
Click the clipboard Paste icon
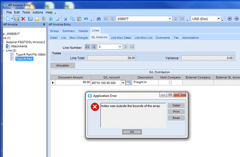coord(79,19)
